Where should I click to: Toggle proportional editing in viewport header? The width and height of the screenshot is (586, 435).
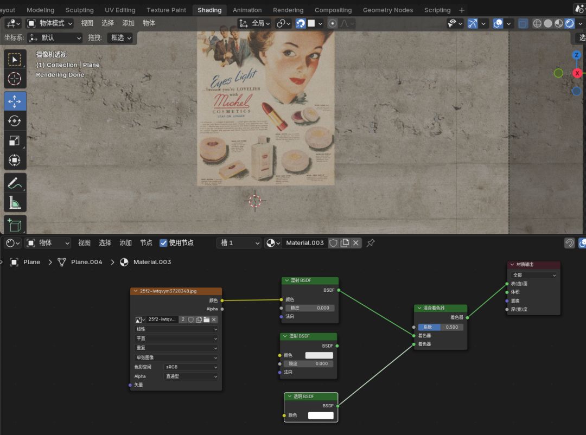(332, 23)
